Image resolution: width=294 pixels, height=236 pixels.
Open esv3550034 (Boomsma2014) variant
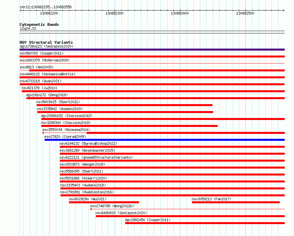[66, 130]
